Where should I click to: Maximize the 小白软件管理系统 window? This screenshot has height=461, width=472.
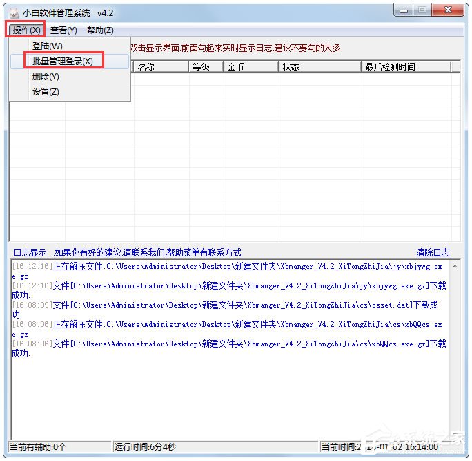[x=422, y=10]
